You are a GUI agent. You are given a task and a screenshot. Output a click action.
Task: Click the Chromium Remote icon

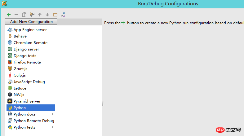[x=10, y=42]
